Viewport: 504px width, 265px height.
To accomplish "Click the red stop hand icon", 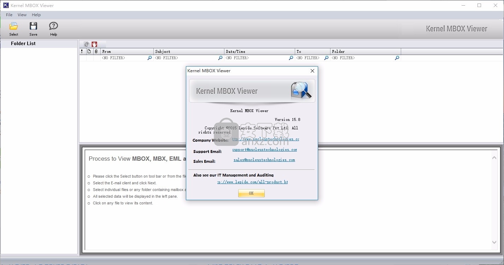I will (94, 44).
